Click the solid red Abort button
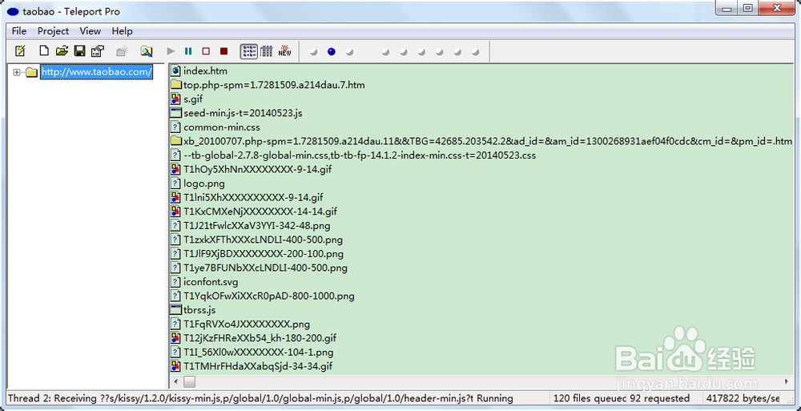Viewport: 801px width, 411px height. pyautogui.click(x=223, y=51)
